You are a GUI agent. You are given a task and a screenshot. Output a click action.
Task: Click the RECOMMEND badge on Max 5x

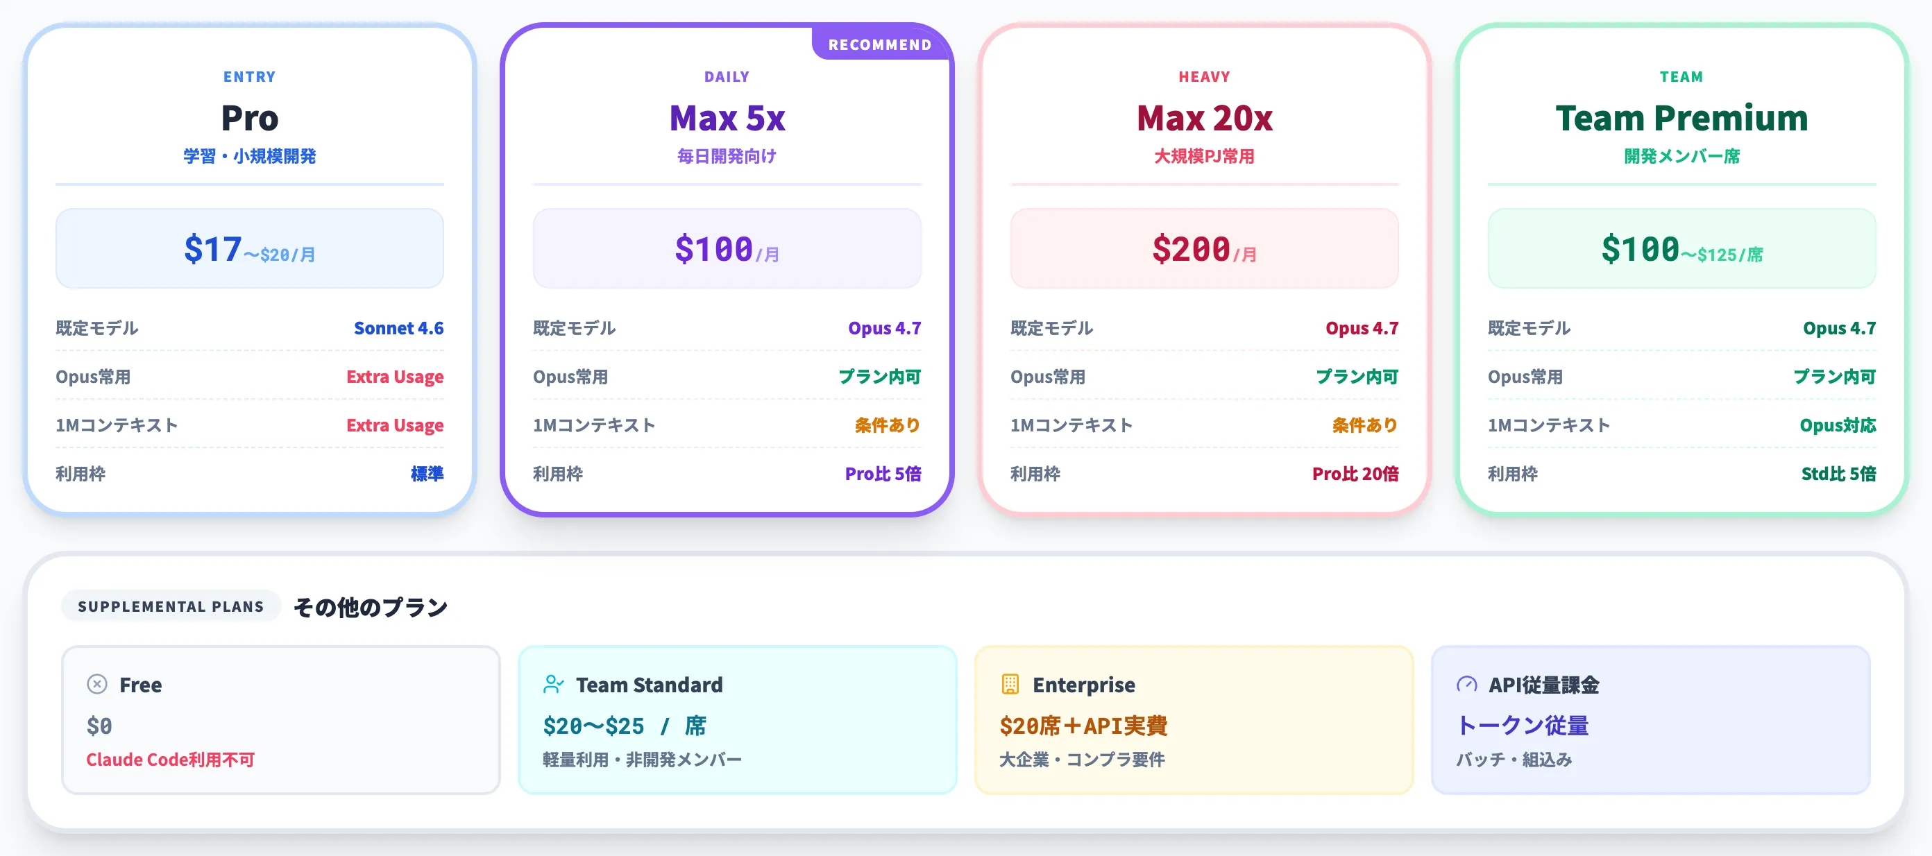pyautogui.click(x=880, y=44)
